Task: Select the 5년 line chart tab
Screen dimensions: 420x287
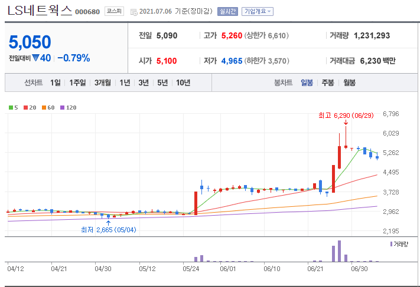Action: point(162,83)
